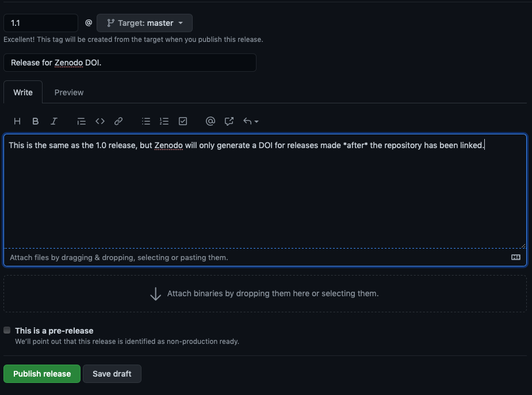
Task: Click the Markdown supported icon
Action: click(516, 257)
